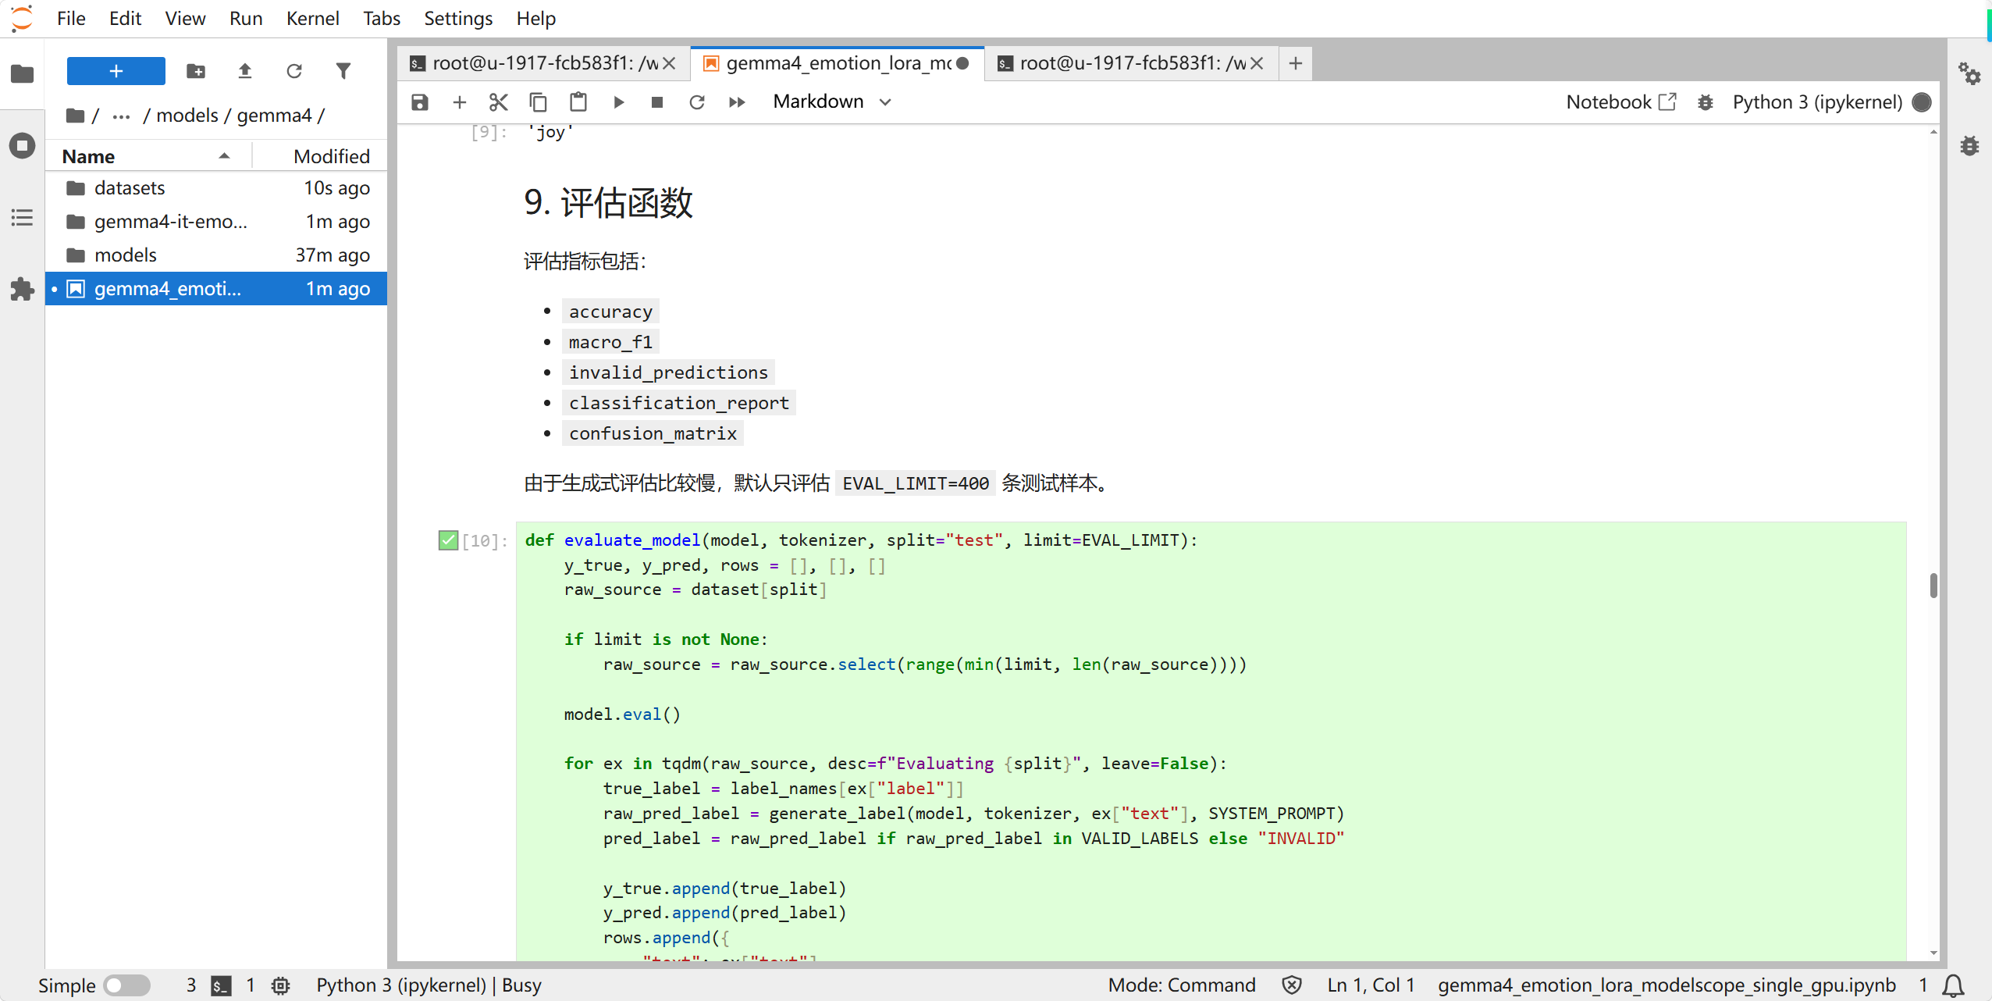Navigate to models breadcrumb
The image size is (1992, 1001).
(187, 116)
